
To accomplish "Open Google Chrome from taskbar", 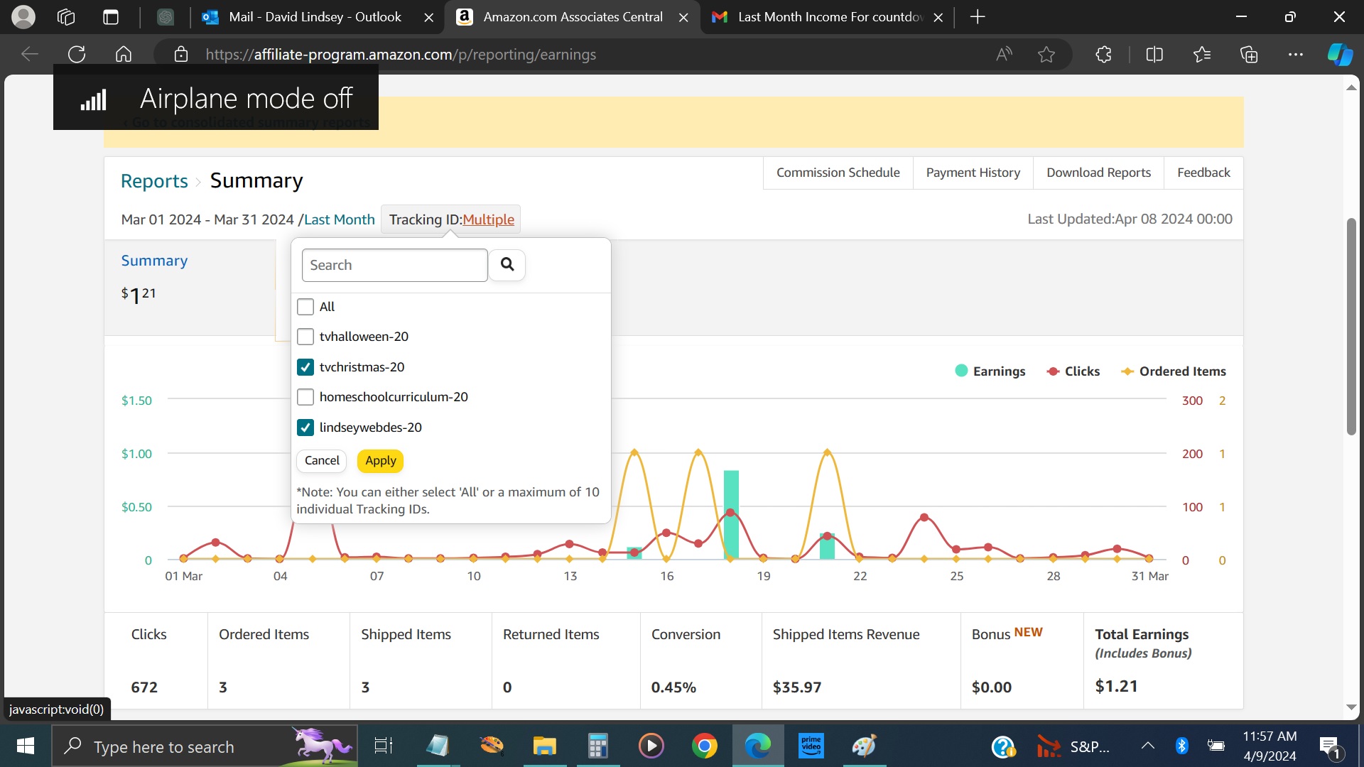I will pyautogui.click(x=704, y=746).
